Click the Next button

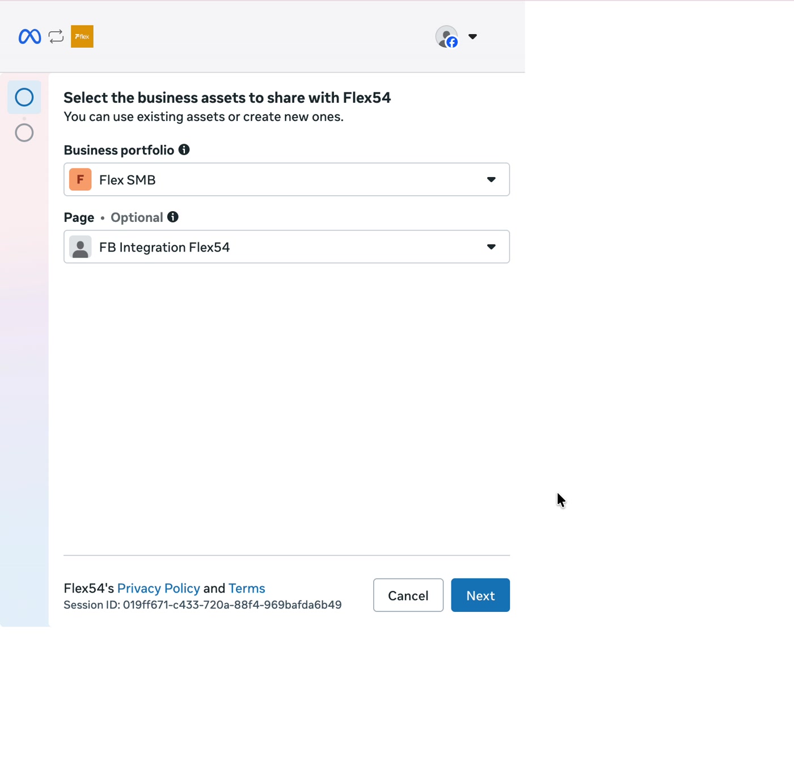(480, 595)
